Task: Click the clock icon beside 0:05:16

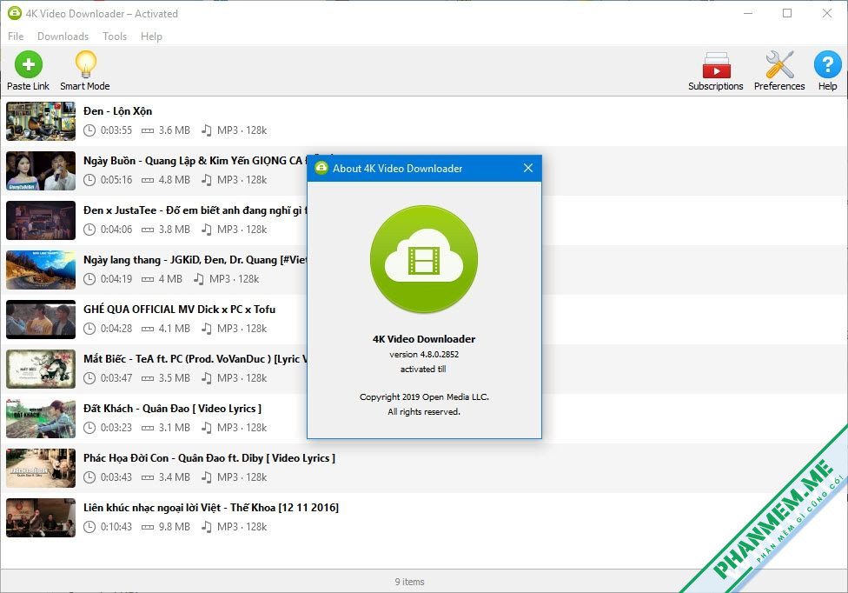Action: point(89,180)
